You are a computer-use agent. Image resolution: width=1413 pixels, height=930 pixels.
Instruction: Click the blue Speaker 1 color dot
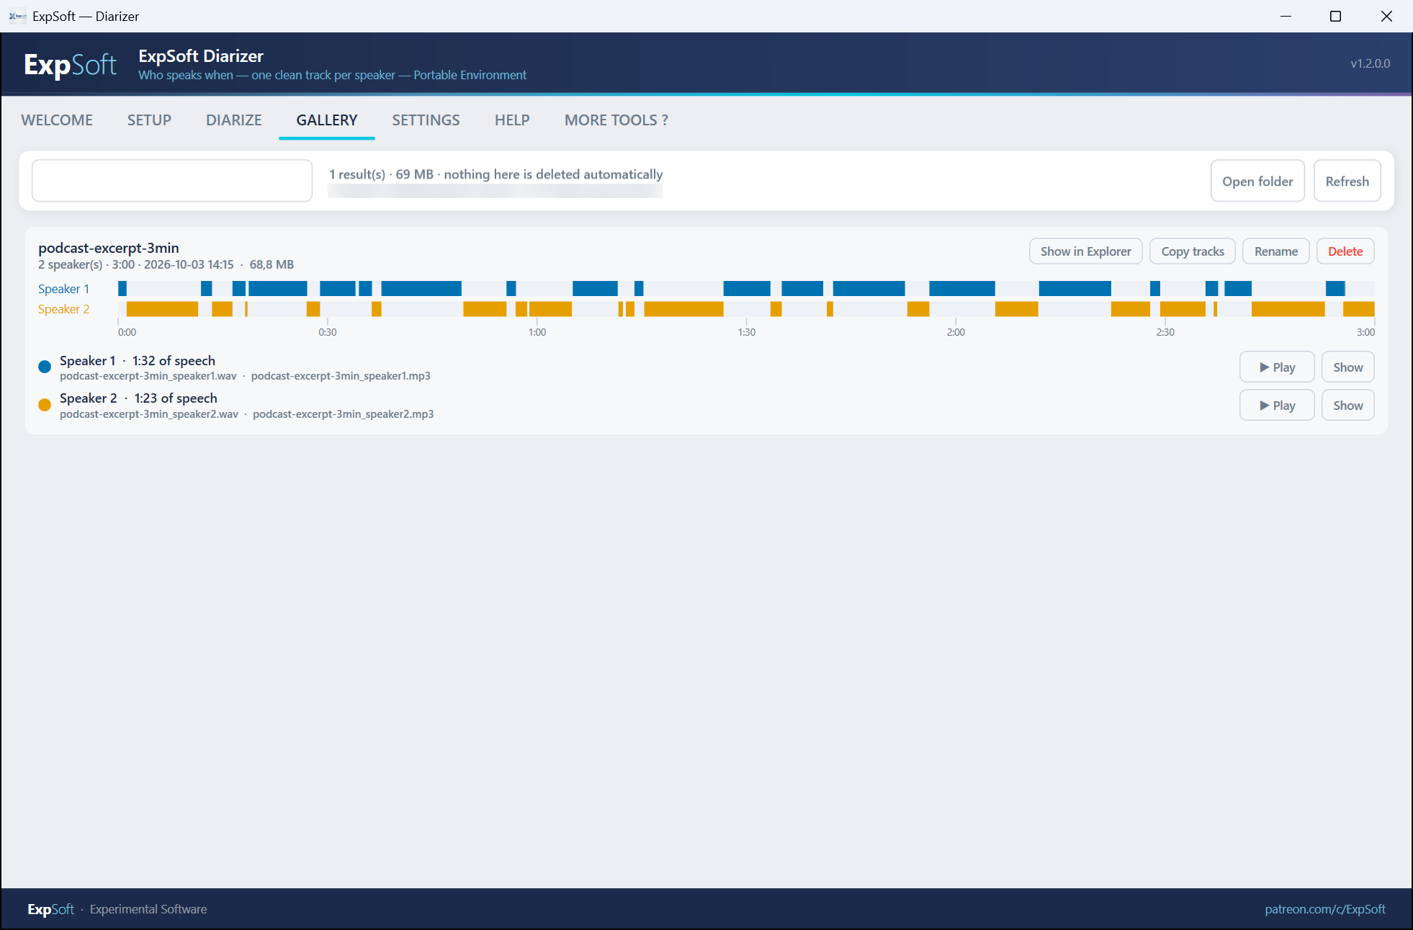point(45,367)
